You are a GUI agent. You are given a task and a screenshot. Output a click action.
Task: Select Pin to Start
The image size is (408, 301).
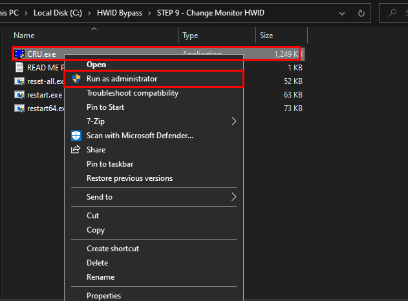154,107
